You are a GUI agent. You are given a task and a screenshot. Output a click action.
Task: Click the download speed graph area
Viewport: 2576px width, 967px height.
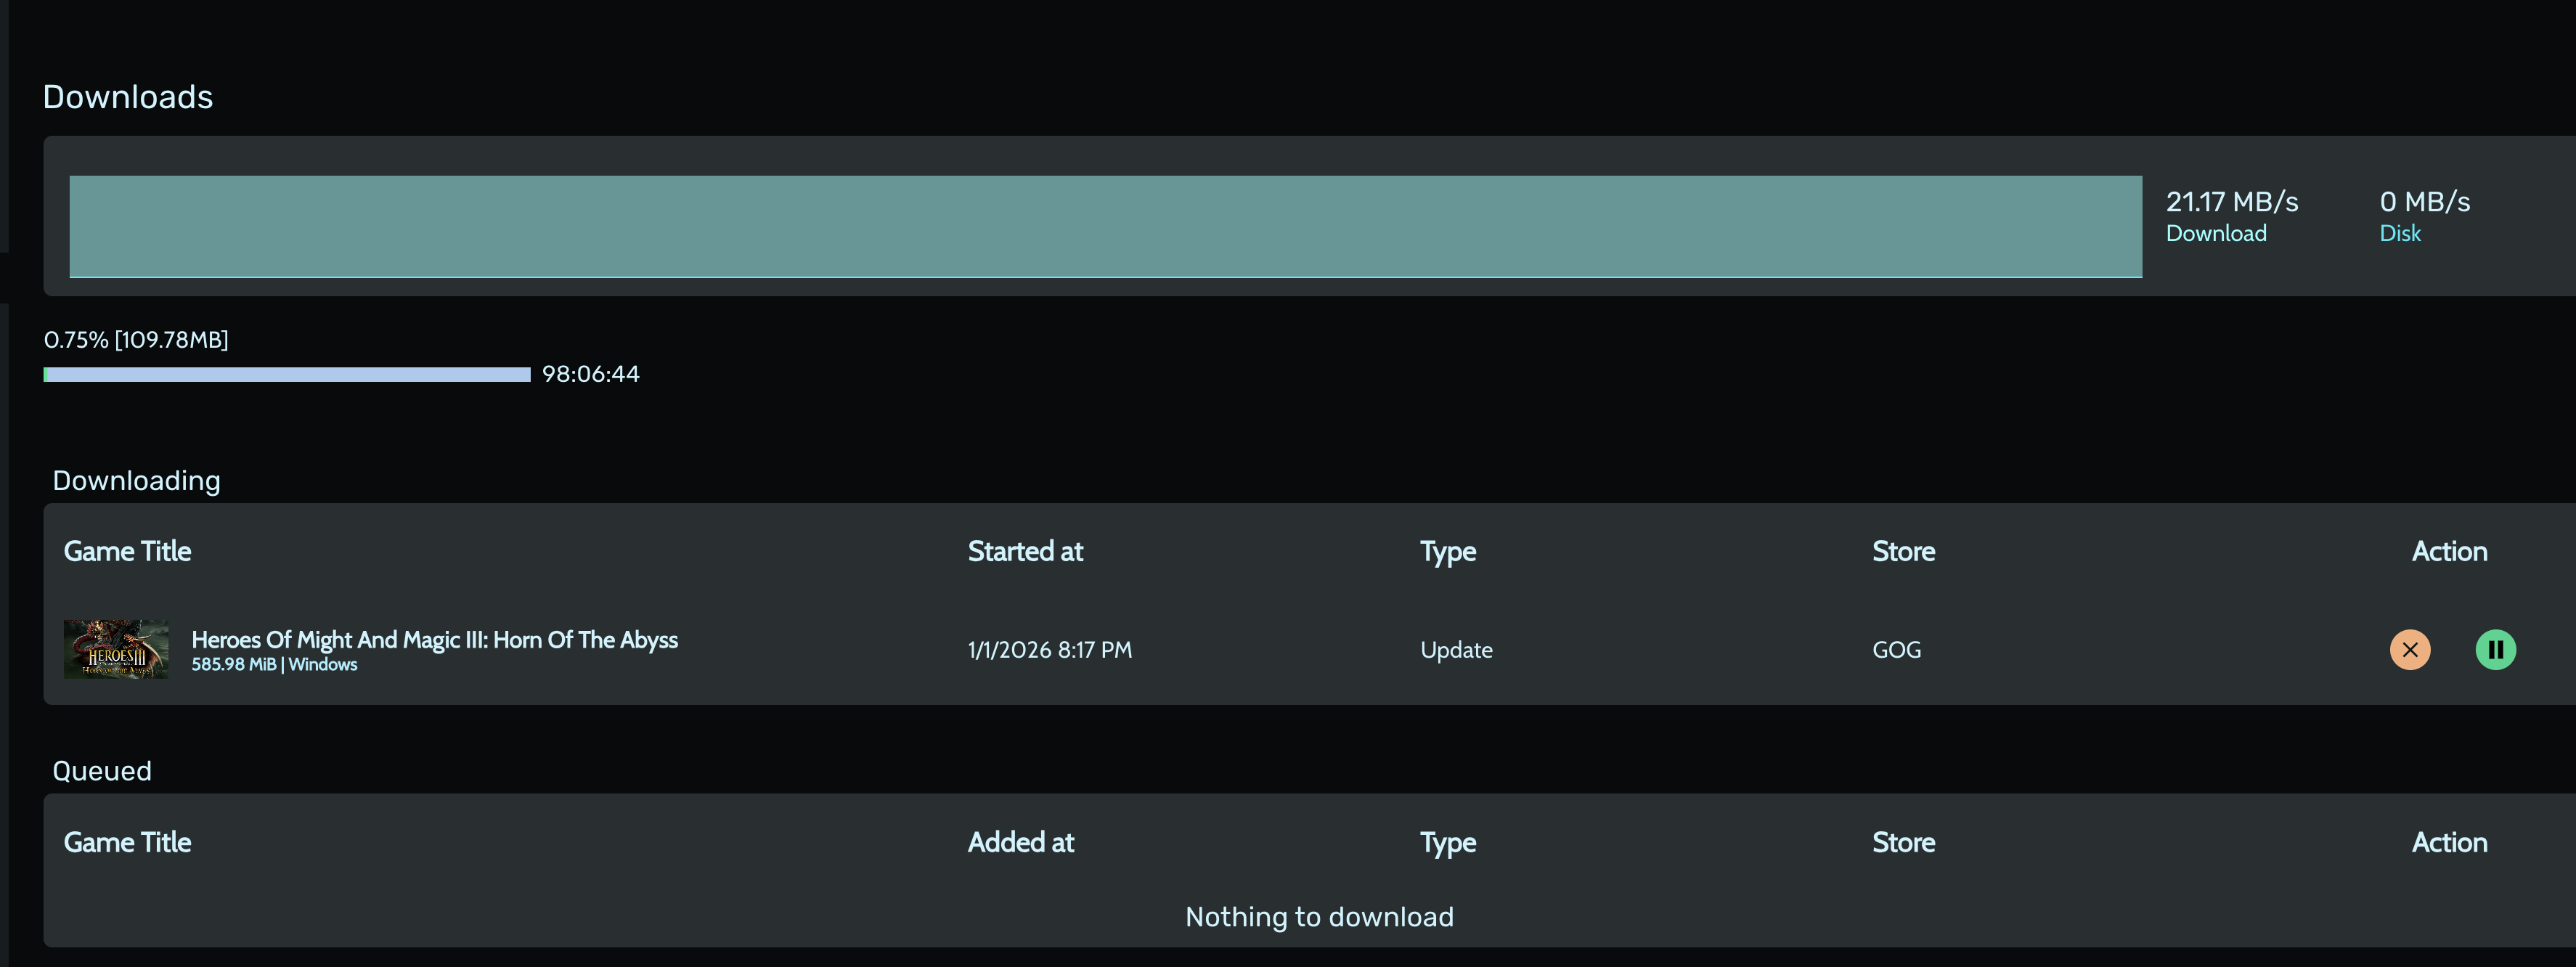[1105, 226]
